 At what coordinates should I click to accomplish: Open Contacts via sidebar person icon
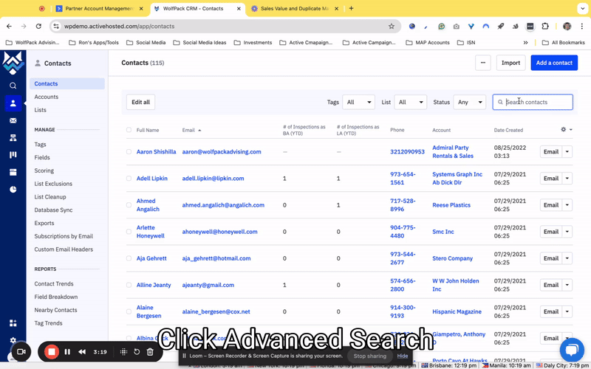coord(13,103)
